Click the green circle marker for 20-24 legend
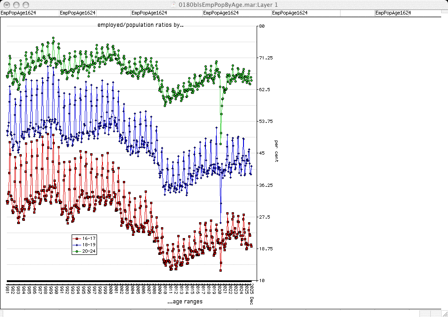Image resolution: width=448 pixels, height=317 pixels. coord(78,251)
